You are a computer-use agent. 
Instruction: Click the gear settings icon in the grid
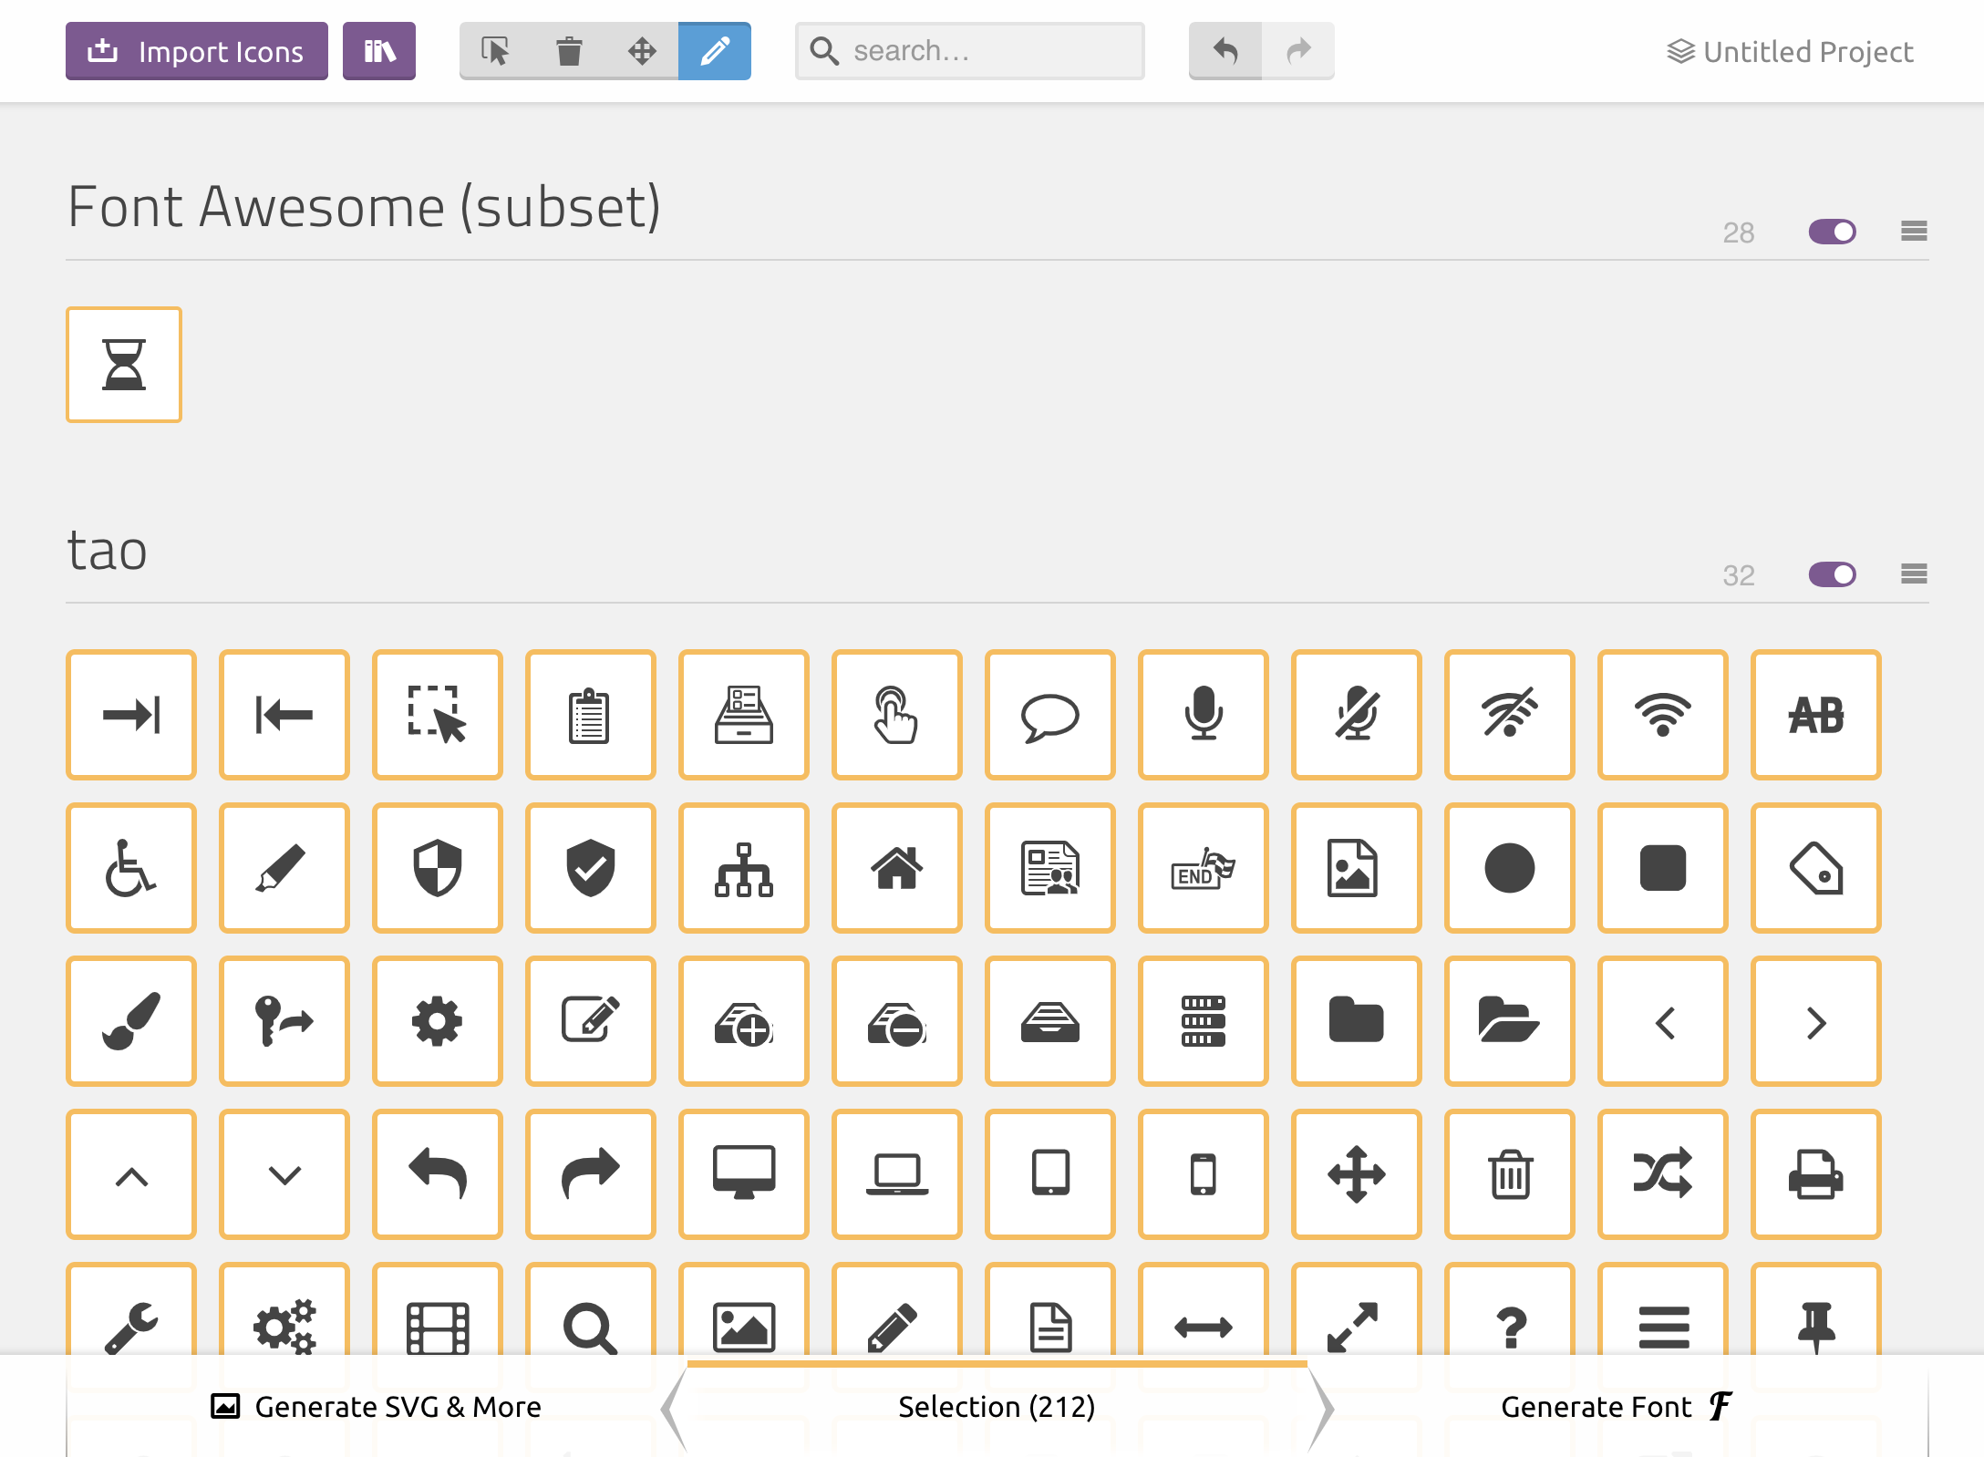coord(438,1021)
